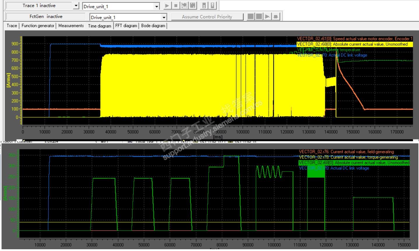419x251 pixels.
Task: Select the highlighted r68[0] legend in the upper chart
Action: tap(355, 44)
